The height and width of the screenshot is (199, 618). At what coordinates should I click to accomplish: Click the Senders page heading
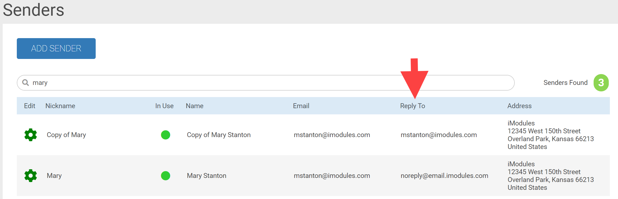33,10
